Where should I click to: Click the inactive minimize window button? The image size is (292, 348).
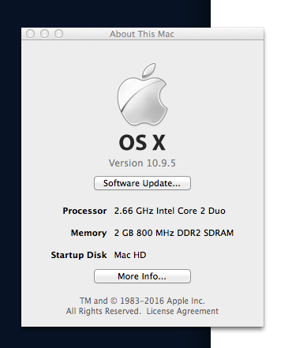(44, 34)
